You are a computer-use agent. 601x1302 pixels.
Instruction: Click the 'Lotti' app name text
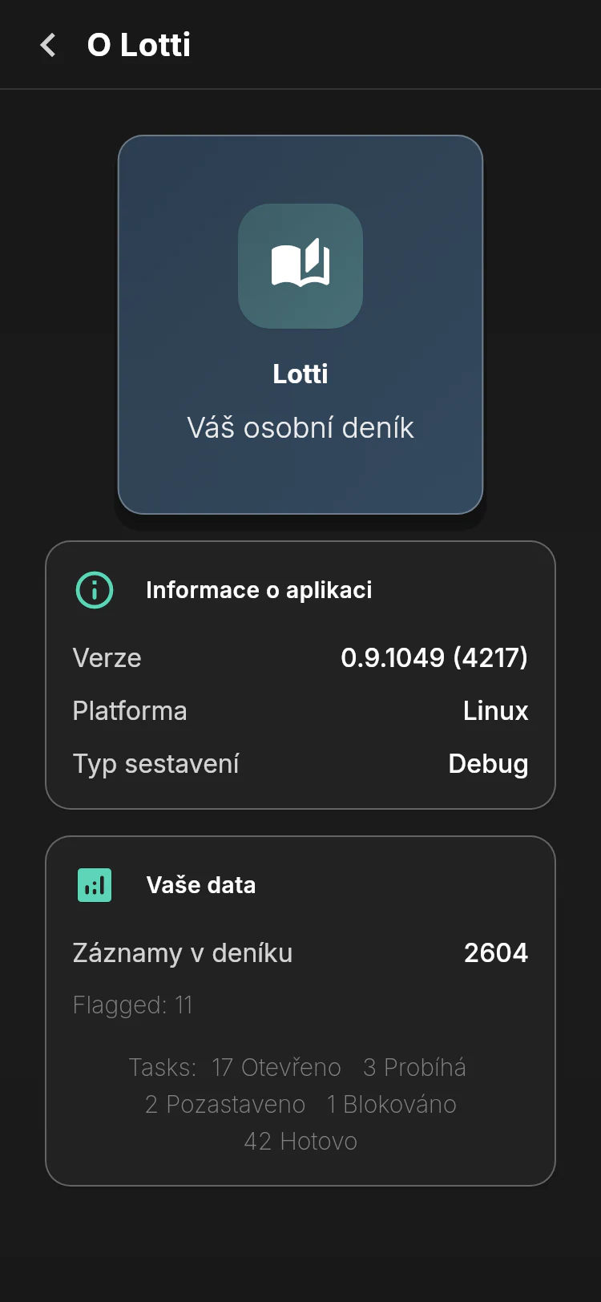300,374
